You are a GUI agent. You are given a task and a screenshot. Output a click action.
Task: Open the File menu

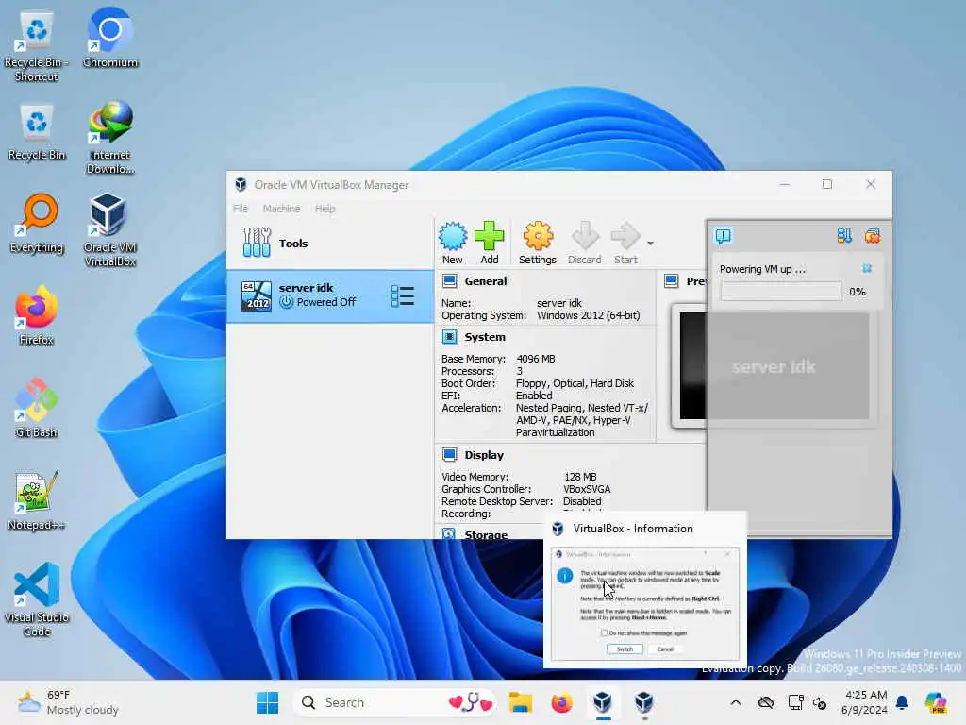click(x=241, y=209)
